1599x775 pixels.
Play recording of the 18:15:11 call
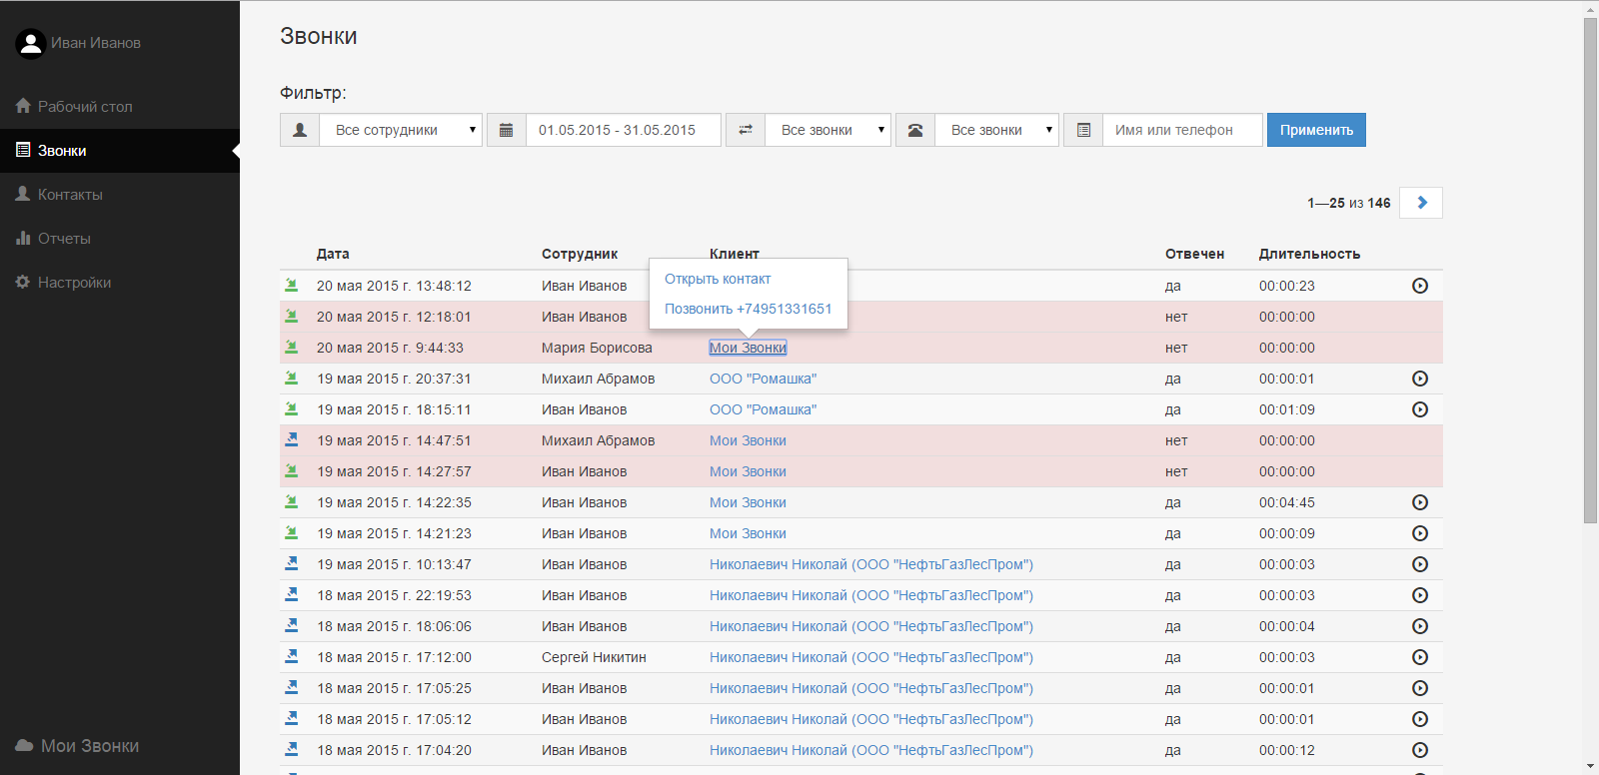tap(1420, 409)
